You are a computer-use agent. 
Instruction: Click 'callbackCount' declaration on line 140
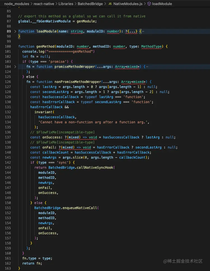[x=56, y=152]
